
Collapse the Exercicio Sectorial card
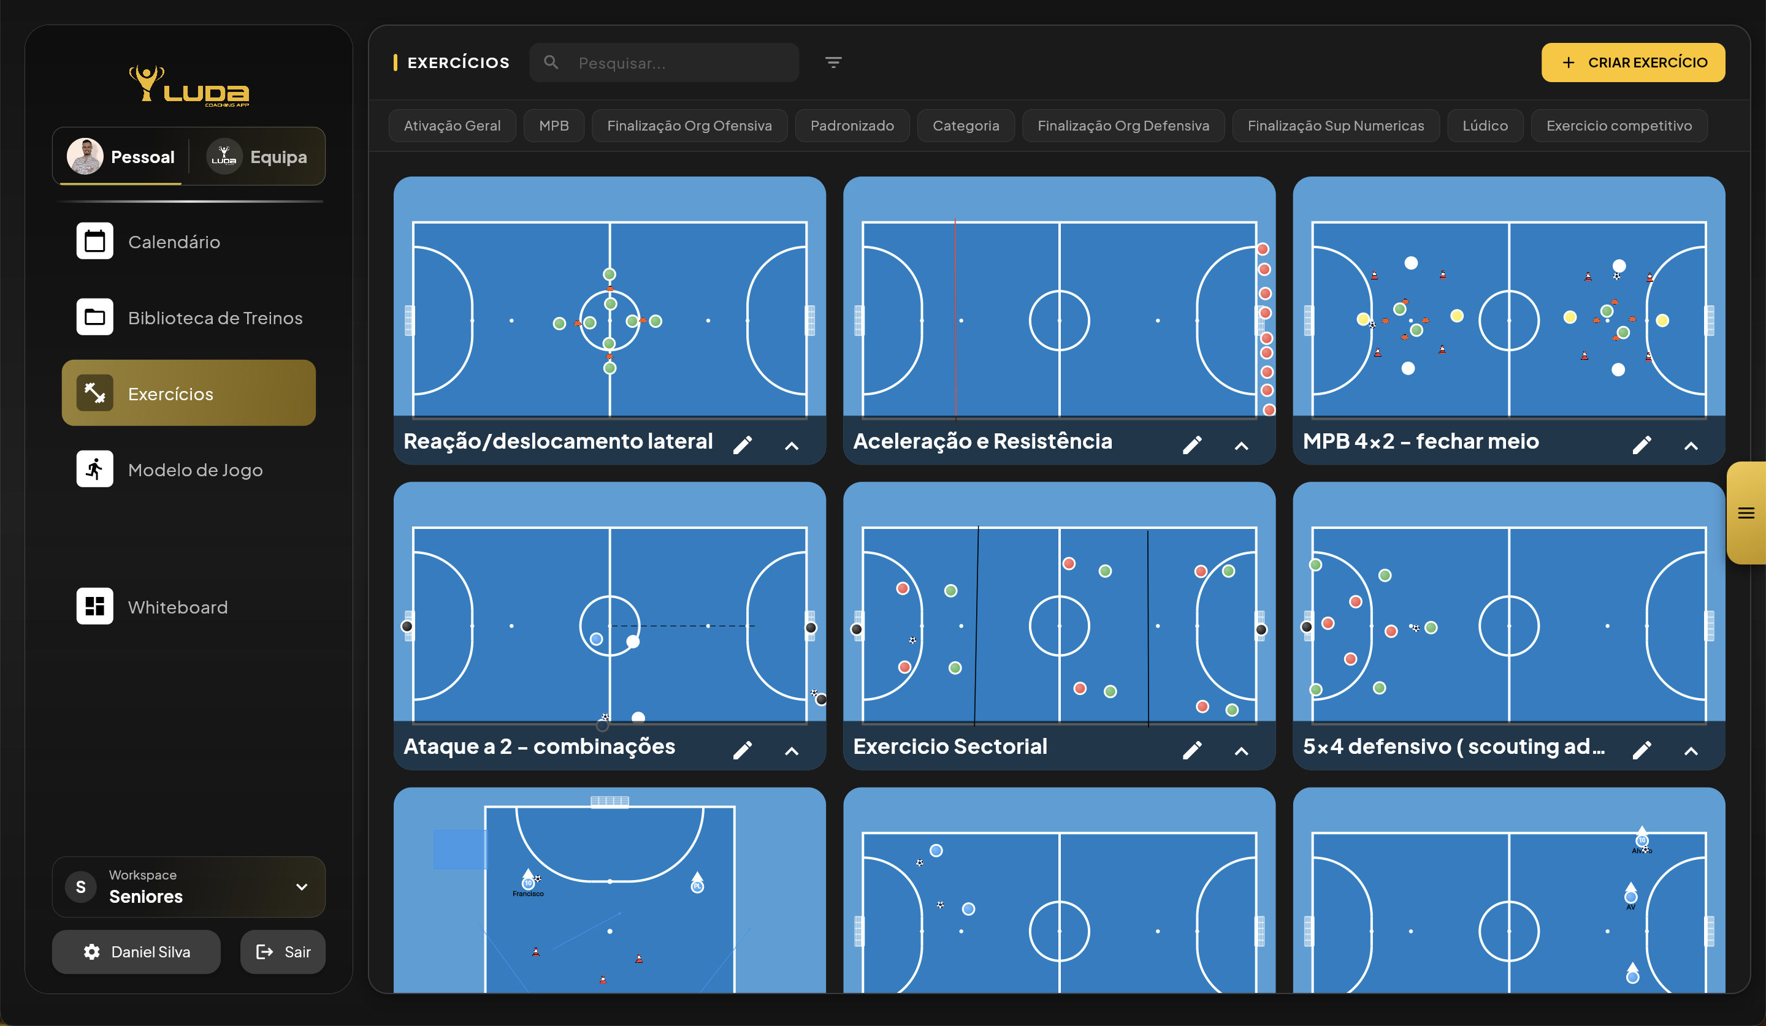tap(1240, 750)
